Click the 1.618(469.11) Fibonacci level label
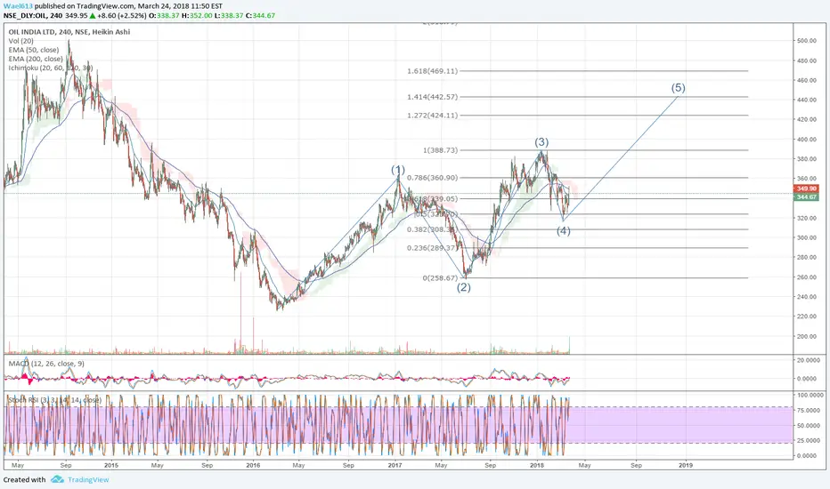 (433, 71)
